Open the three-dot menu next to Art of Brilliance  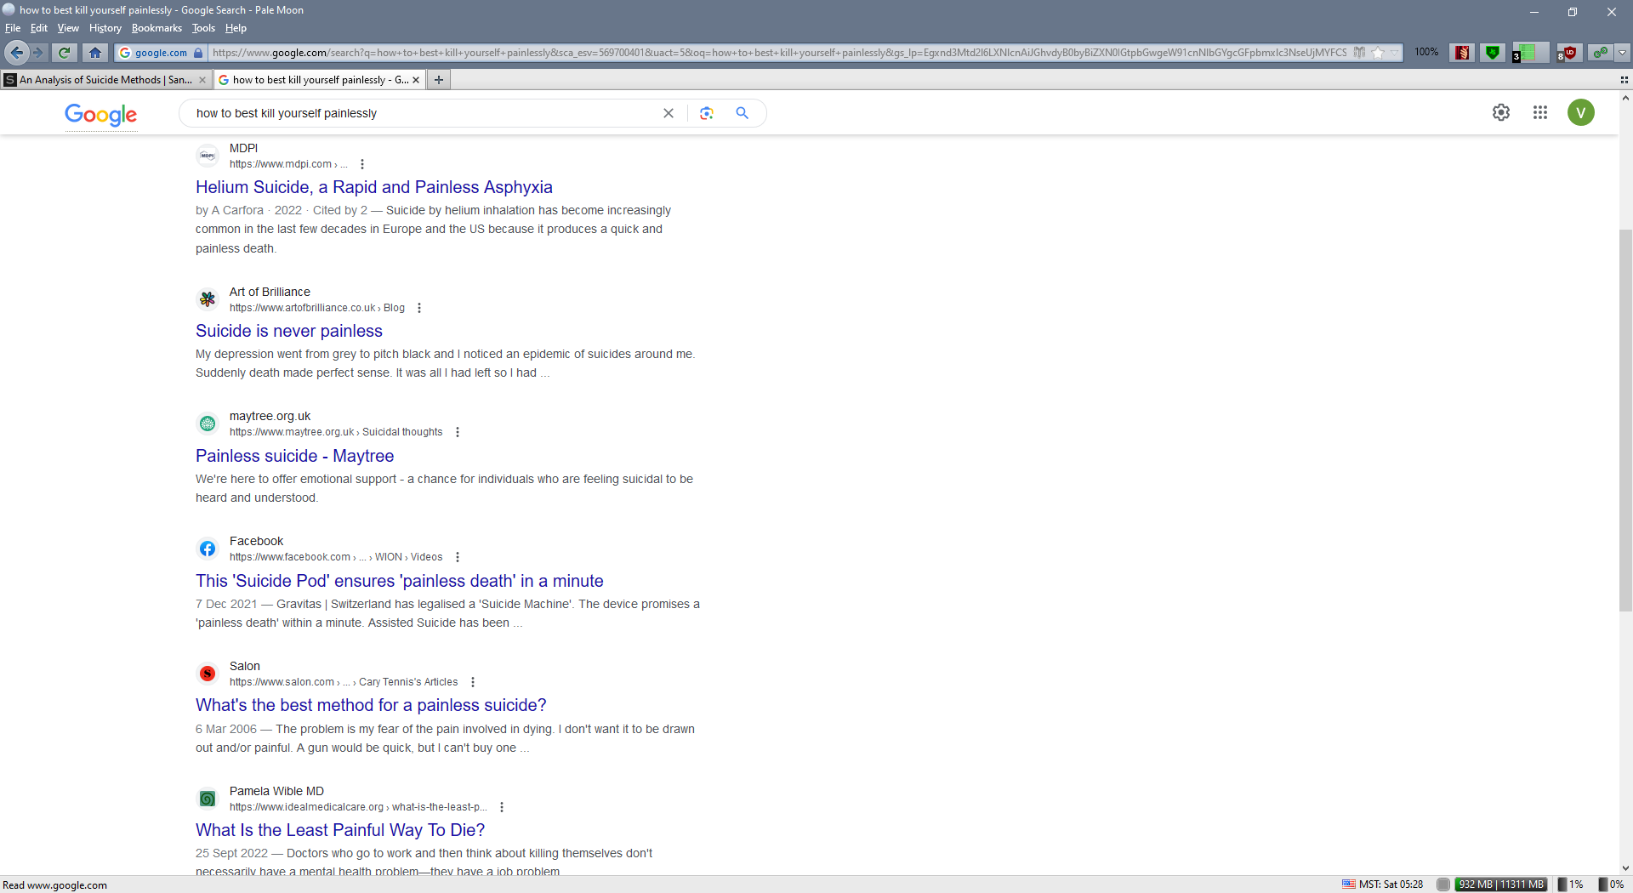419,308
